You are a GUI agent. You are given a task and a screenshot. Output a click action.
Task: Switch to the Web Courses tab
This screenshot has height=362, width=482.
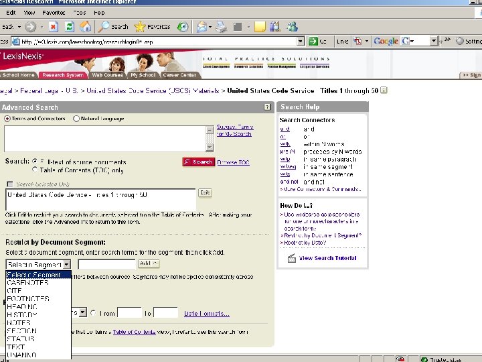(x=107, y=75)
